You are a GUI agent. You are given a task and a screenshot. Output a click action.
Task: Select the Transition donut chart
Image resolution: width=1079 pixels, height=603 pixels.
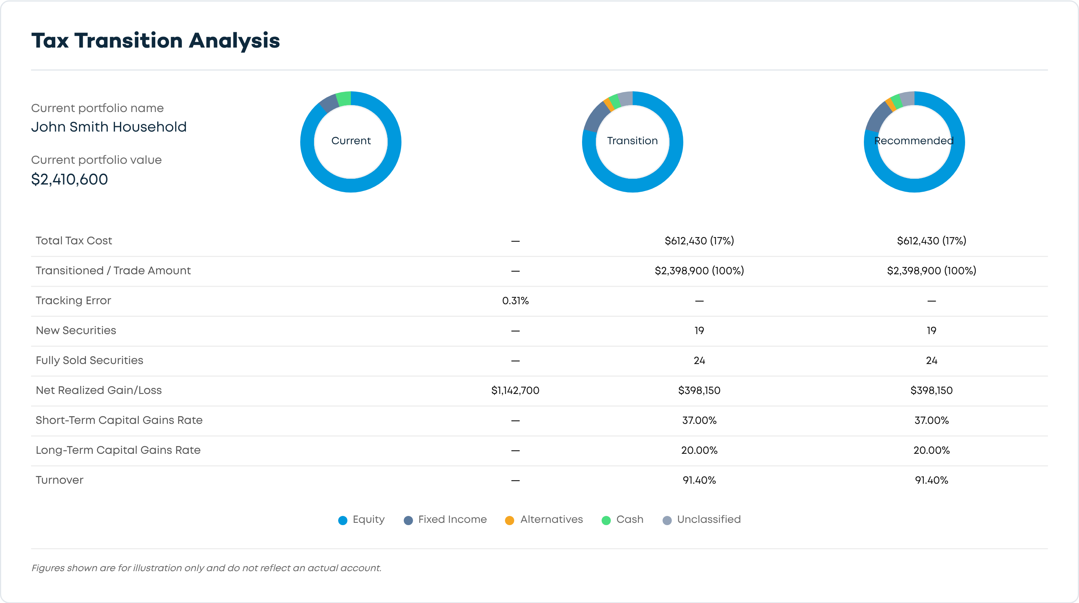pyautogui.click(x=633, y=142)
